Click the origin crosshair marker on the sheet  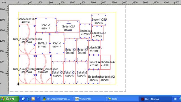[x=18, y=84]
